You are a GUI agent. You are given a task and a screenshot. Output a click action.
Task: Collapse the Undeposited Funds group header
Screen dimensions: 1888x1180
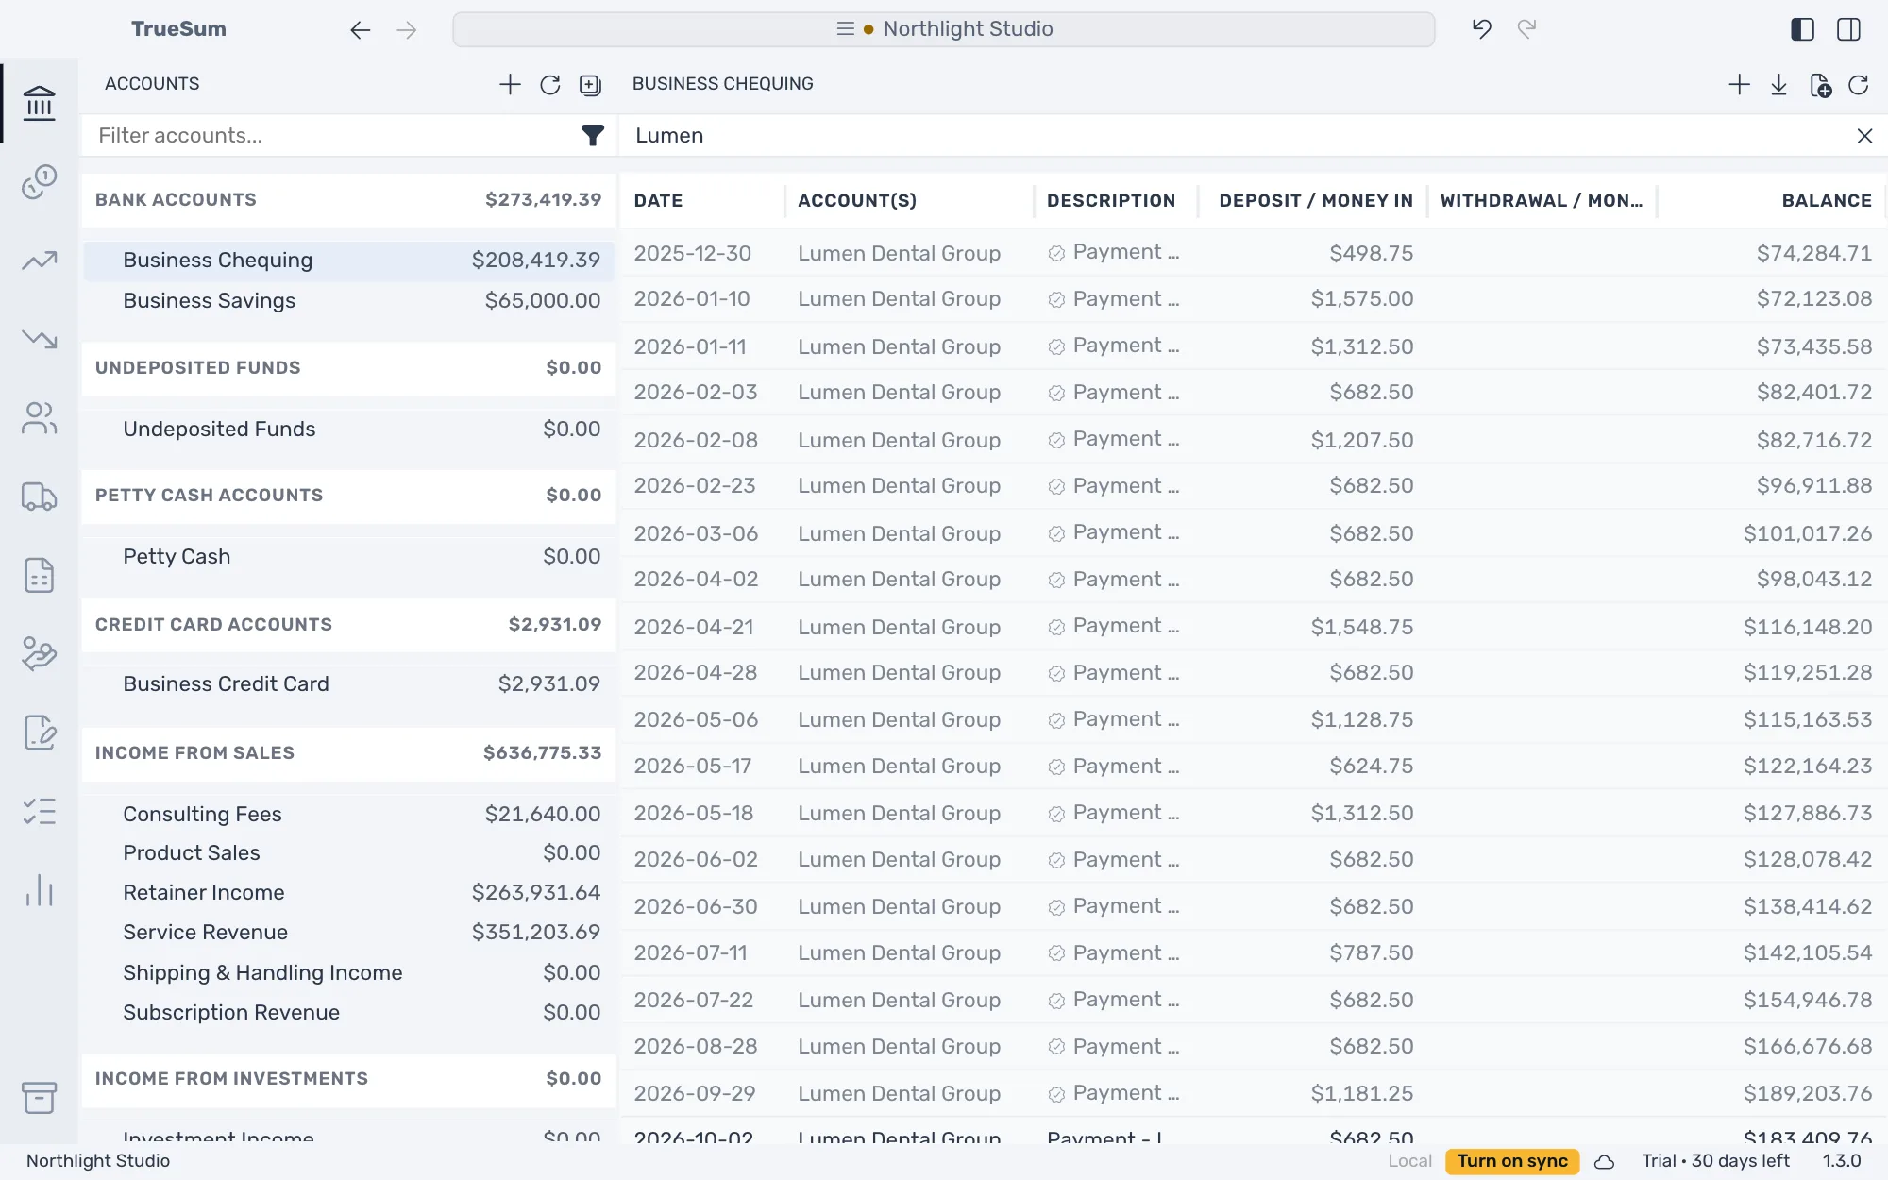pyautogui.click(x=348, y=368)
